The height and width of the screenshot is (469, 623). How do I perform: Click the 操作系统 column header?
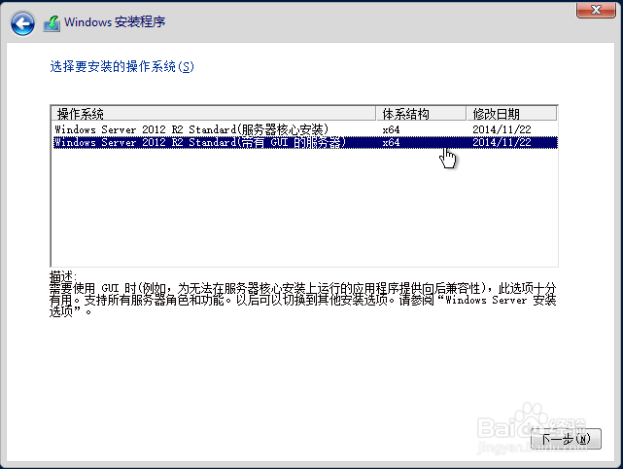(214, 114)
